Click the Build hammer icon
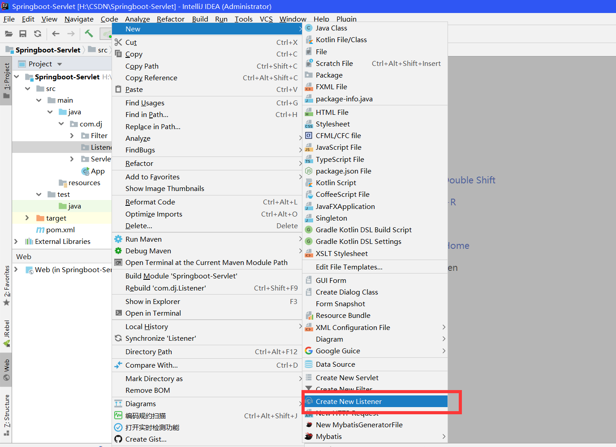The width and height of the screenshot is (616, 447). tap(89, 34)
